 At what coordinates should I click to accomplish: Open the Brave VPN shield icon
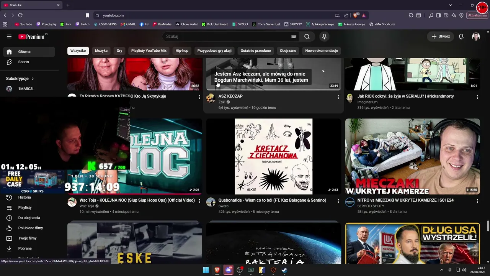click(461, 15)
